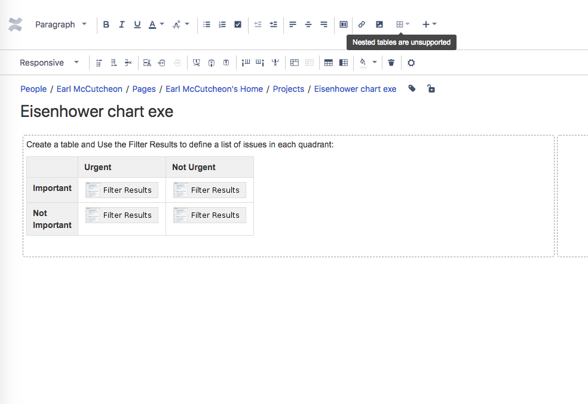Toggle heading column for table
The width and height of the screenshot is (588, 404).
(x=344, y=63)
